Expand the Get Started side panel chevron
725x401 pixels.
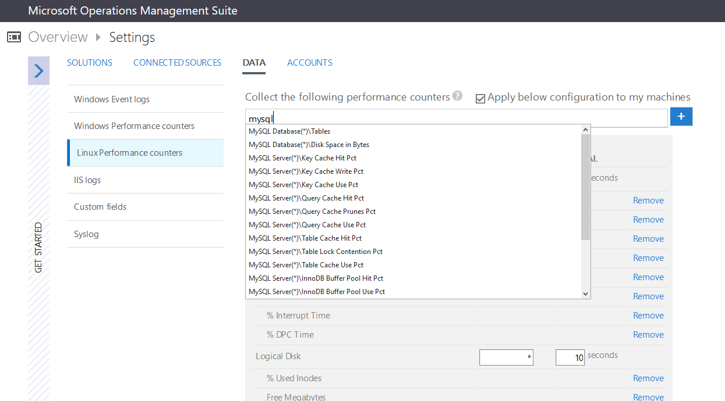[38, 71]
